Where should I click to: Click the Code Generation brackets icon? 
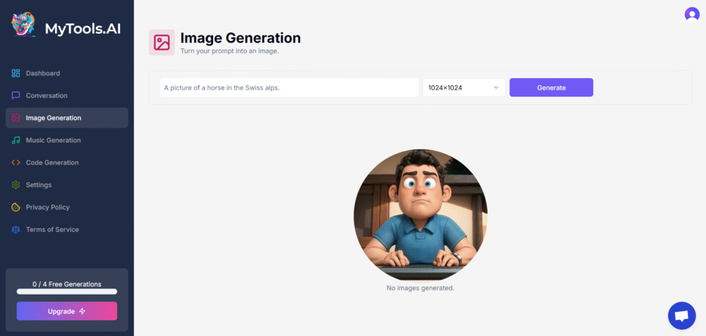(x=16, y=163)
